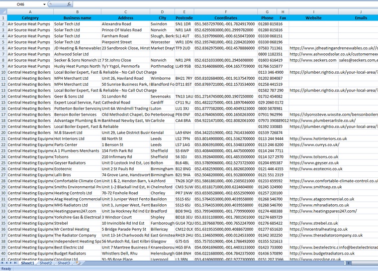Switch to the Sheet1 tab
This screenshot has height=271, width=378.
(x=27, y=263)
